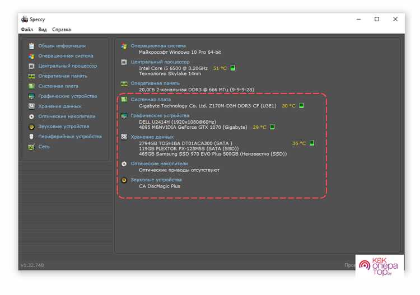
Task: Select Хранение данных in the sidebar
Action: click(x=59, y=106)
